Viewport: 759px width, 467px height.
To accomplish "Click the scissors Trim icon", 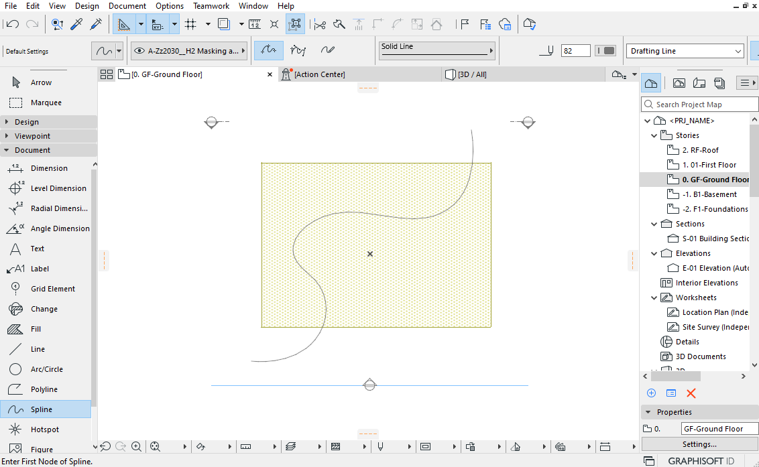I will tap(319, 25).
